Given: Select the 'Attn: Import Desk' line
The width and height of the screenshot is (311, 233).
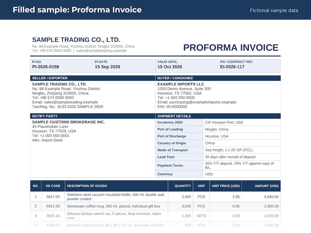Looking at the screenshot, I should pyautogui.click(x=47, y=140).
